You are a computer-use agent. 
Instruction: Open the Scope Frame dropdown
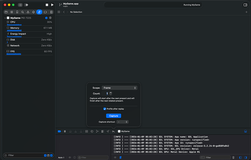pos(119,88)
